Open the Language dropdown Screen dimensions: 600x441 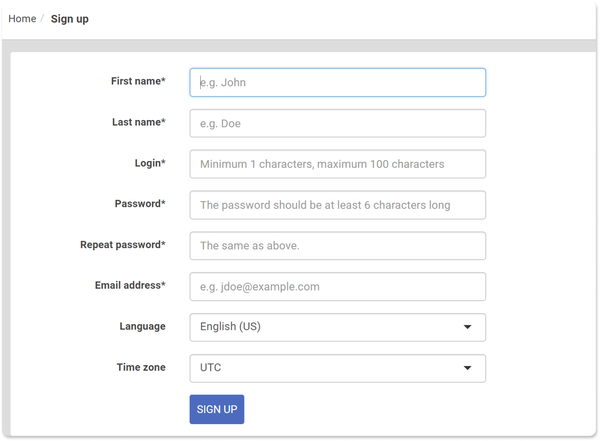[337, 327]
